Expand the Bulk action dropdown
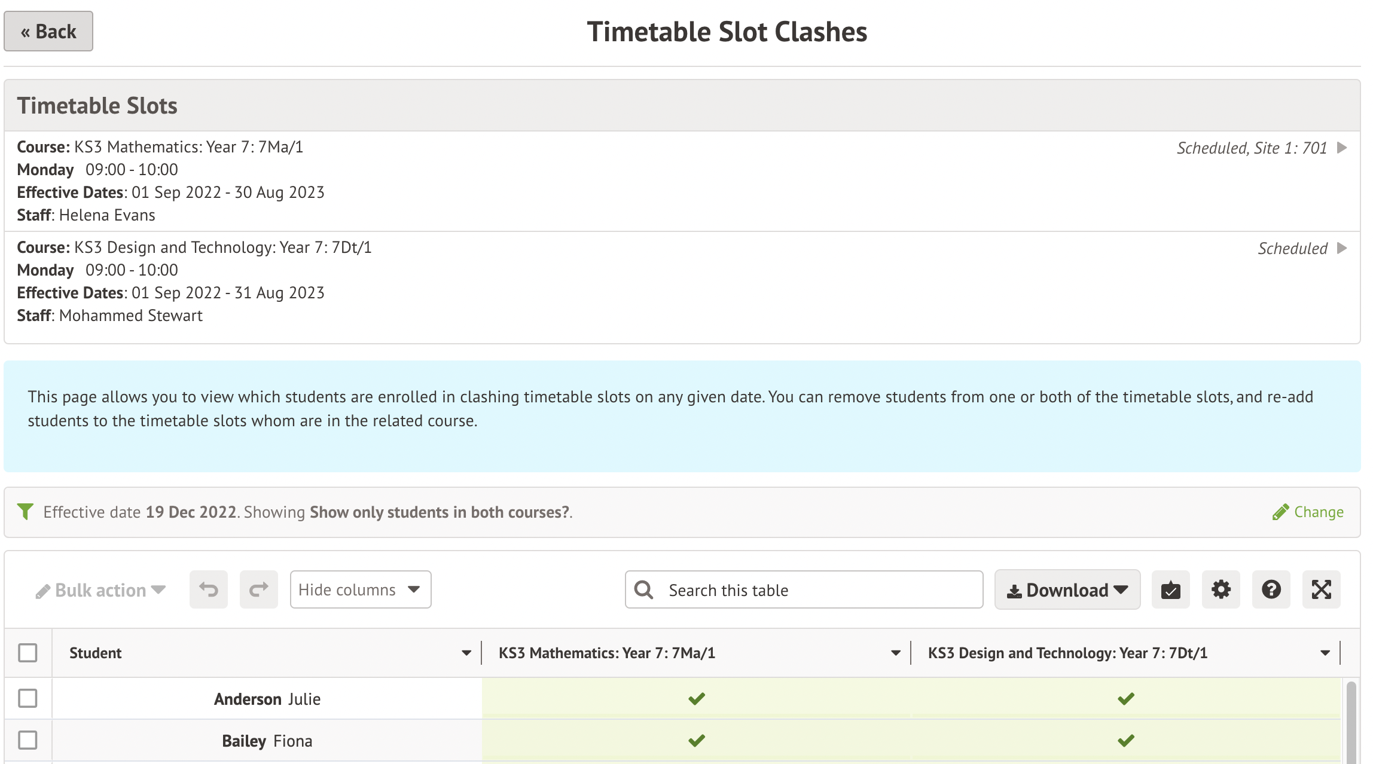 (100, 591)
